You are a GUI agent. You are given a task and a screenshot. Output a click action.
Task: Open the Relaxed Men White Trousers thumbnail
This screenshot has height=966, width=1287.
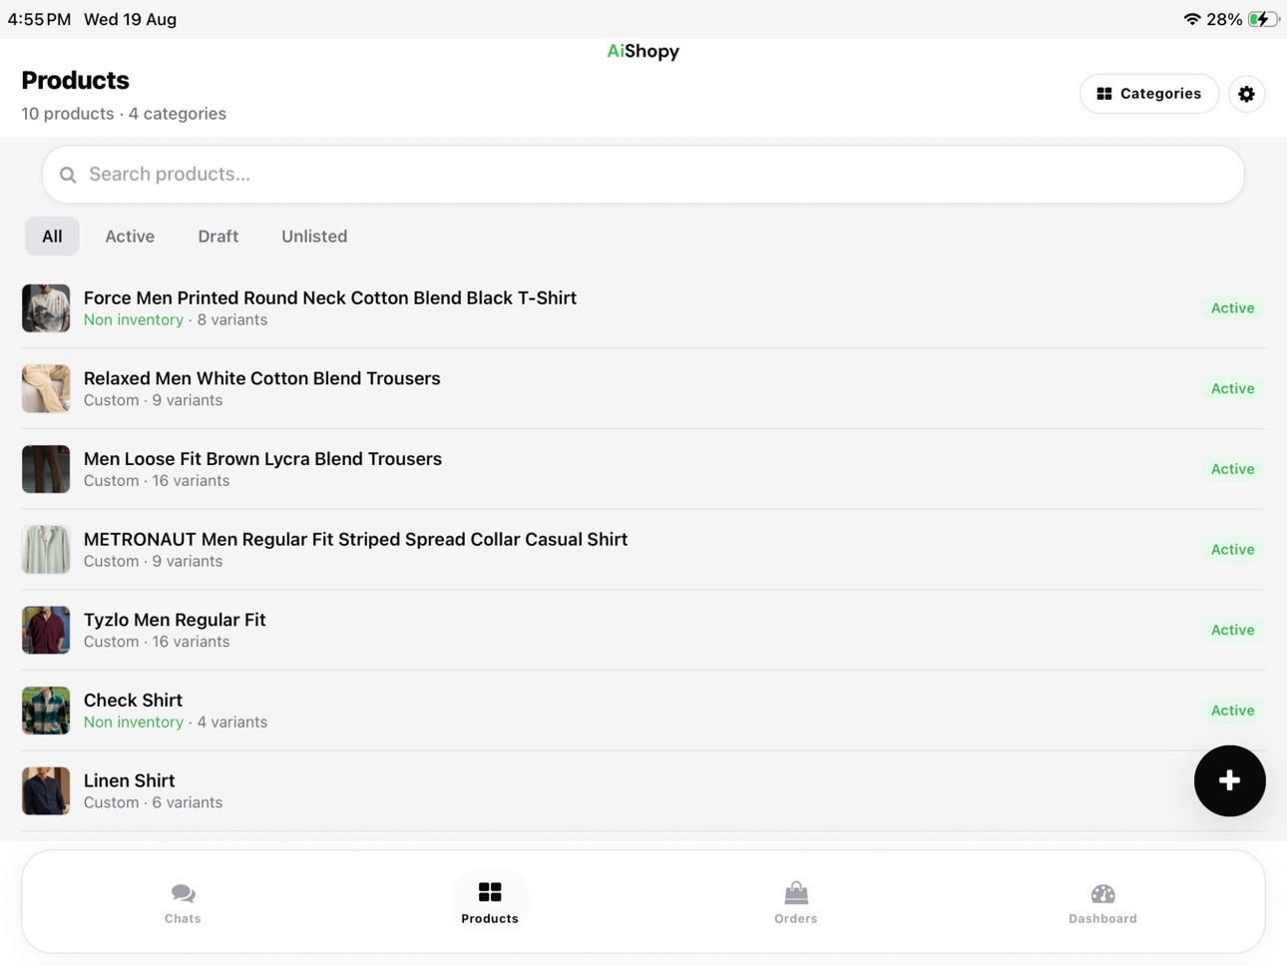(46, 388)
